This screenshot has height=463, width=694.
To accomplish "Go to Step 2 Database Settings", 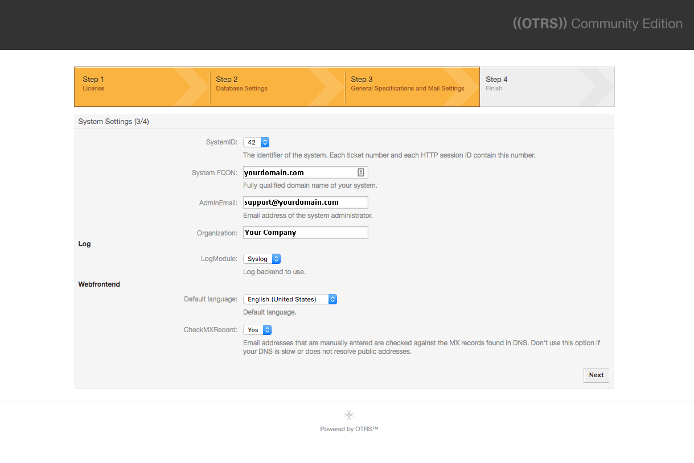I will tap(277, 86).
